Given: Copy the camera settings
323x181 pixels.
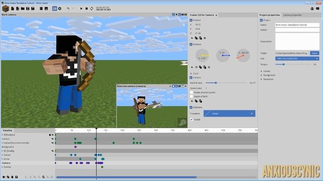Looking at the screenshot, I should [x=196, y=101].
